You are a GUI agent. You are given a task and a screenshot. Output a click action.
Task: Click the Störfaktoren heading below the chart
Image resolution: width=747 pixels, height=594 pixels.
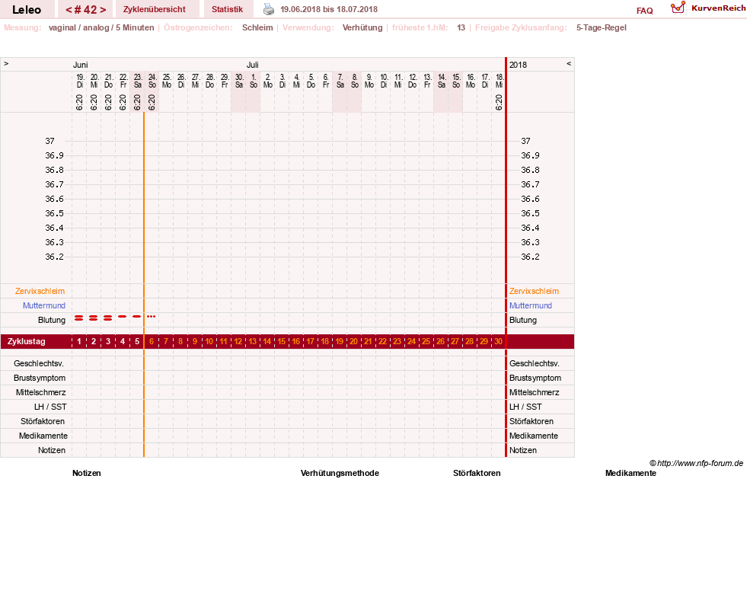[477, 473]
